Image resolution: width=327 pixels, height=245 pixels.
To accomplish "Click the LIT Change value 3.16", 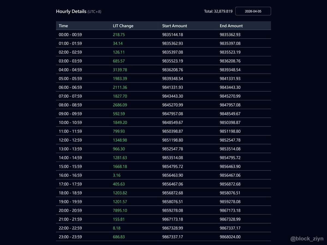I will 117,175.
